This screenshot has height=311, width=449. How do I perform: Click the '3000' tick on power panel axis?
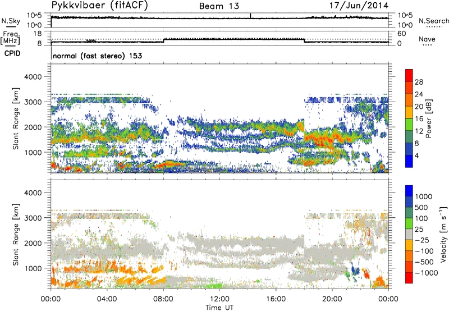click(x=34, y=102)
